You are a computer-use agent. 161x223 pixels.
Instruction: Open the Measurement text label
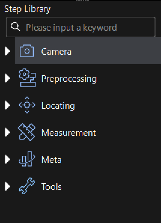pos(69,133)
